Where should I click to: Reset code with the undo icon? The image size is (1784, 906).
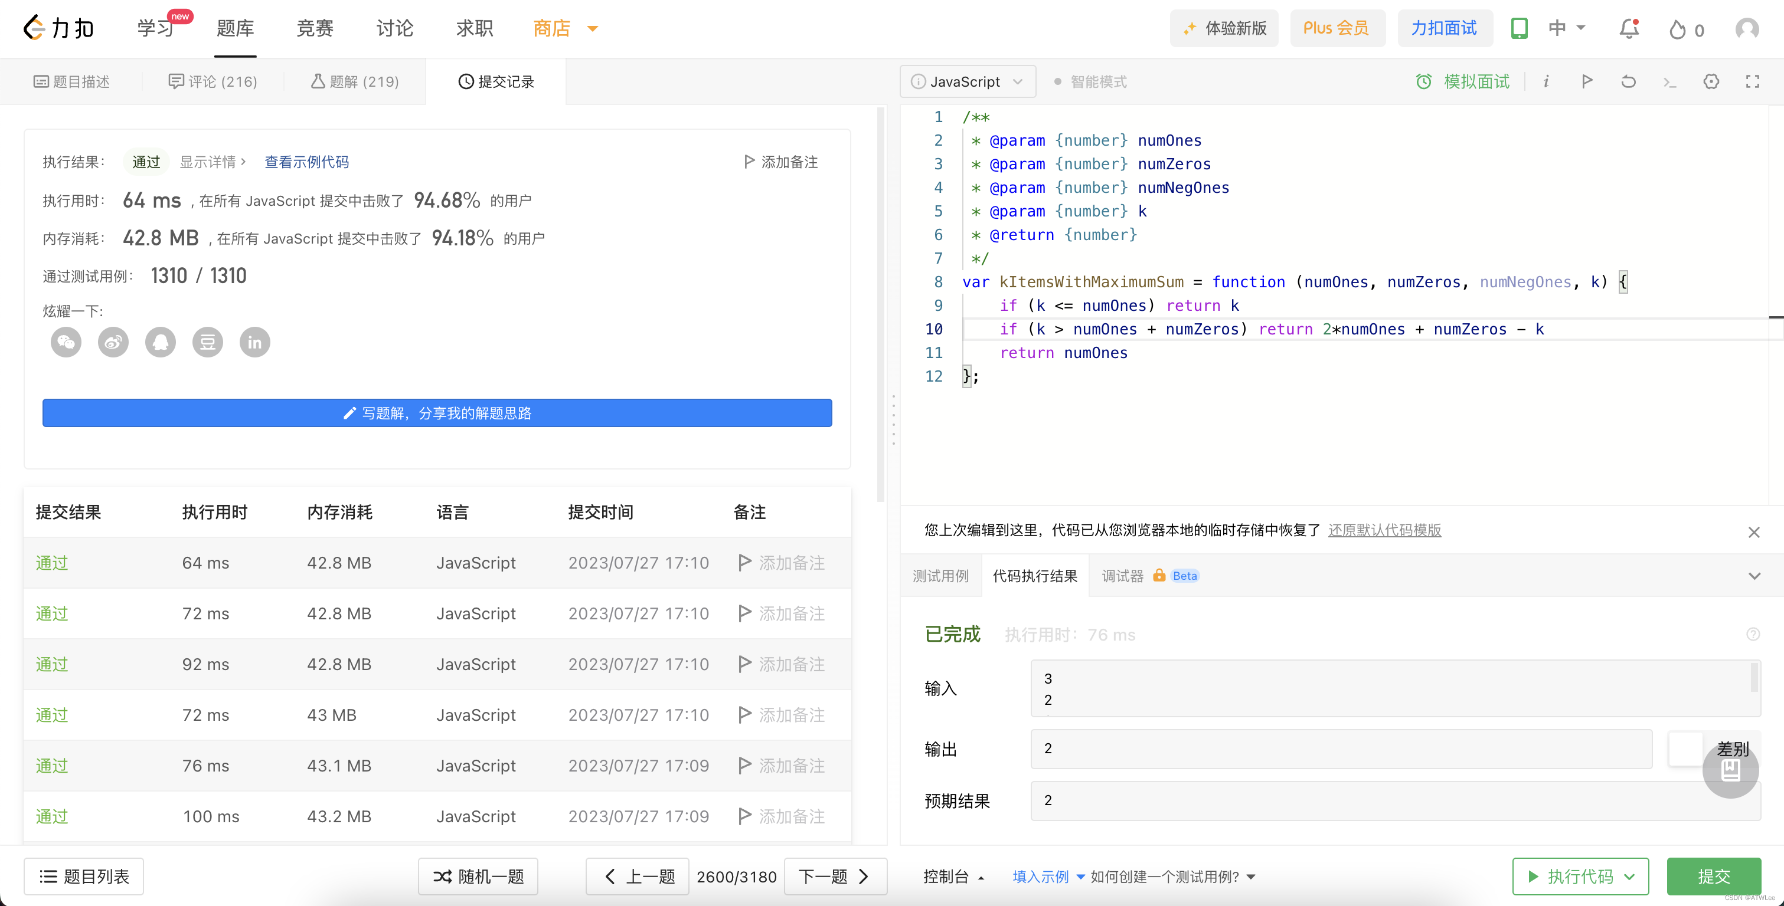coord(1628,81)
